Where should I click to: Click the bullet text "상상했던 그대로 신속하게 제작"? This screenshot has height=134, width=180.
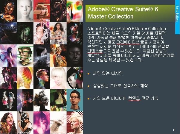[x=120, y=86]
